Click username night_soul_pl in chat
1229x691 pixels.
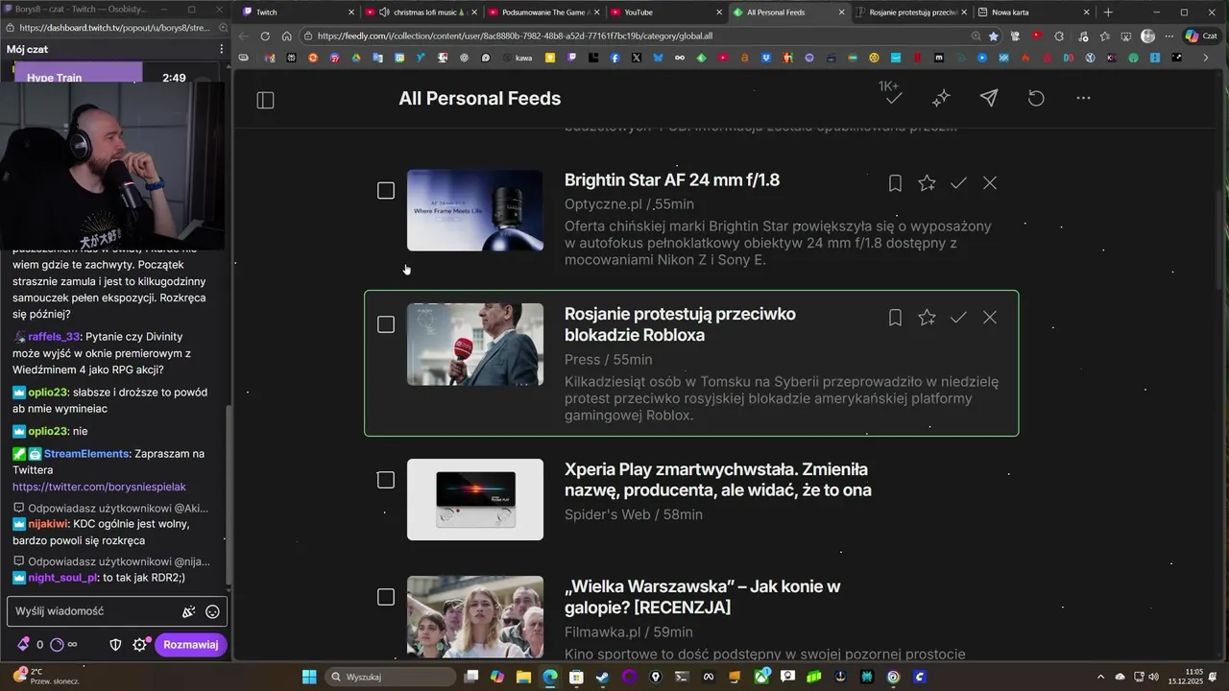pyautogui.click(x=62, y=578)
